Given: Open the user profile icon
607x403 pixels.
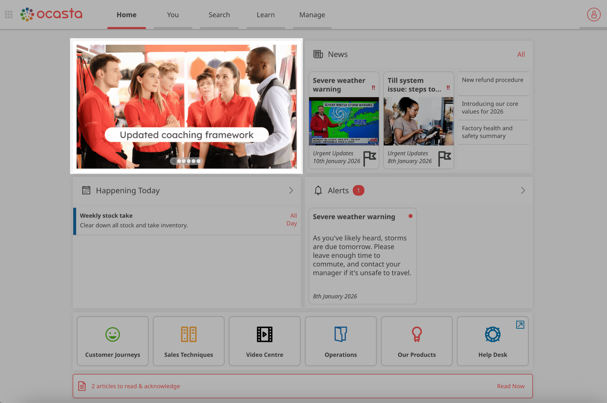Looking at the screenshot, I should click(594, 15).
